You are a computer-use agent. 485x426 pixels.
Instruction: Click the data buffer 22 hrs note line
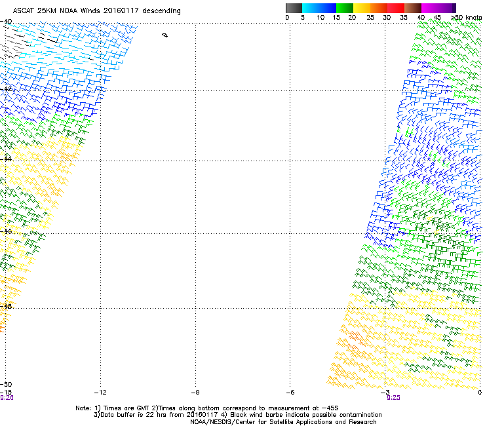point(237,415)
